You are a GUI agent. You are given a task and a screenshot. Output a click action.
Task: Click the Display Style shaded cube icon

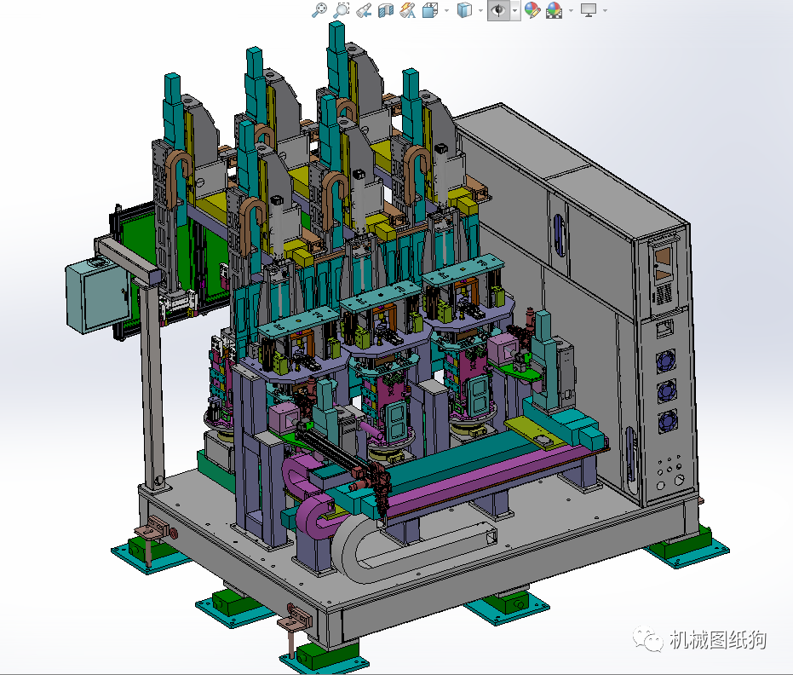464,10
